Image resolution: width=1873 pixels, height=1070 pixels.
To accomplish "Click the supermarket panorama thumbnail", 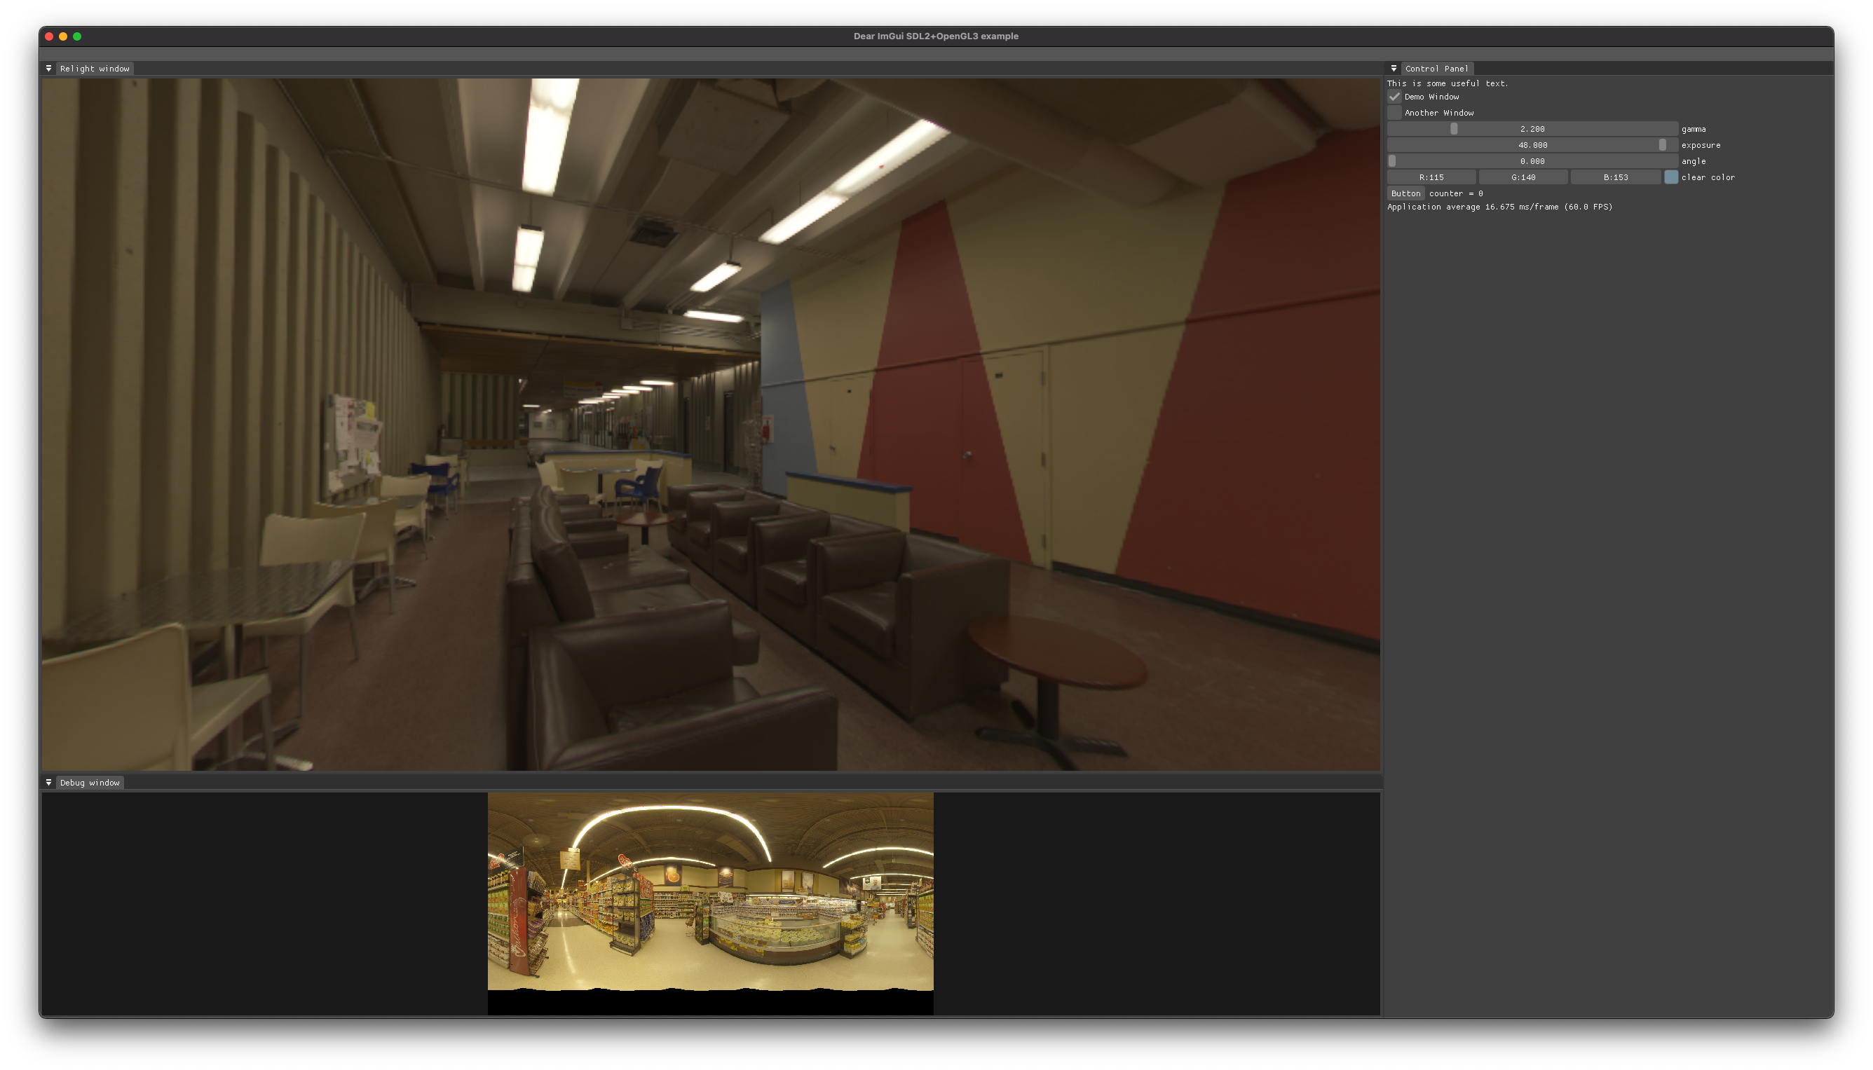I will point(710,891).
